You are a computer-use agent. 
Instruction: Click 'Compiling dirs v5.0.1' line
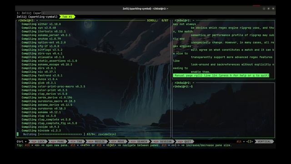[x=39, y=68]
